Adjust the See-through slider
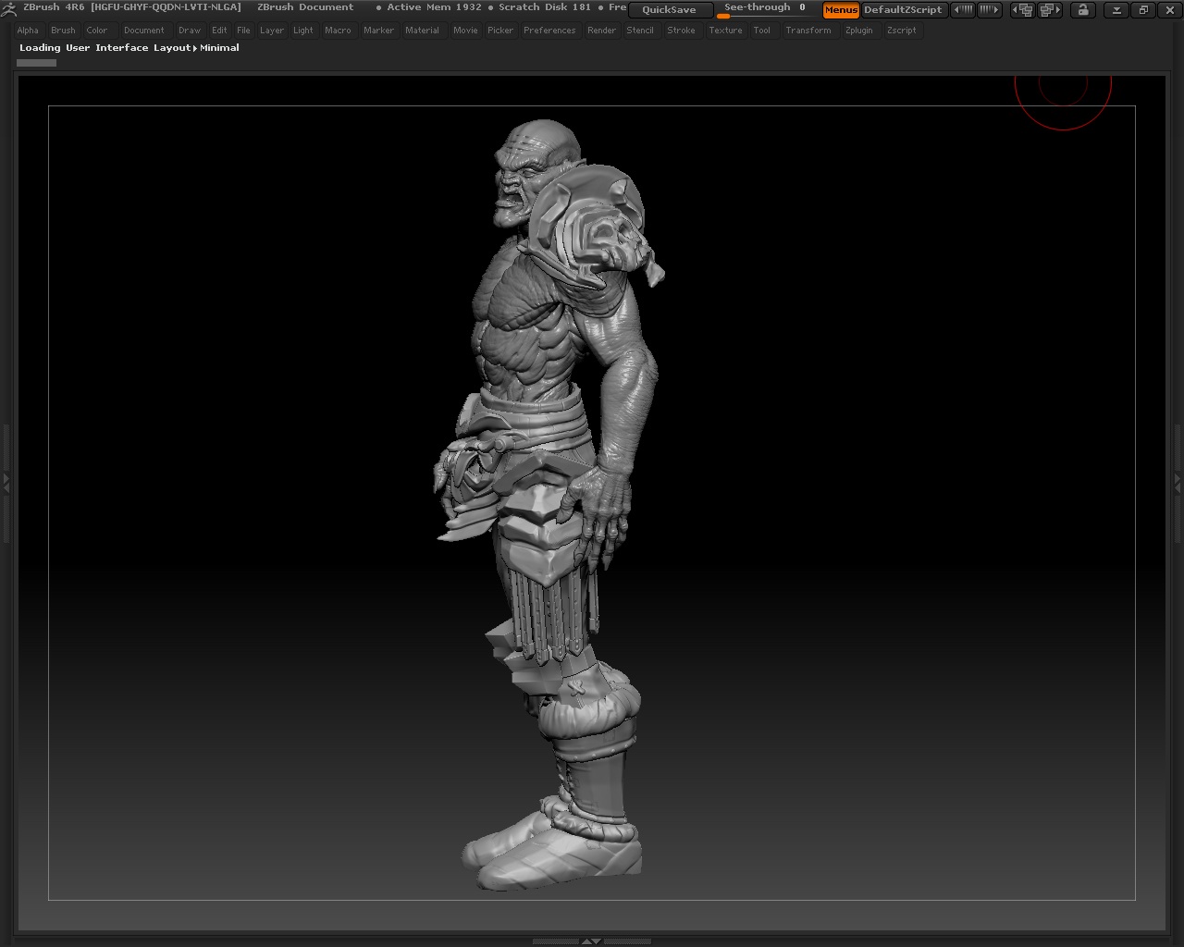Image resolution: width=1184 pixels, height=947 pixels. (765, 9)
